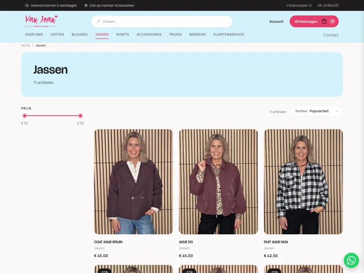Viewport: 364px width, 273px height.
Task: Click the delivery truck icon
Action: [x=27, y=5]
